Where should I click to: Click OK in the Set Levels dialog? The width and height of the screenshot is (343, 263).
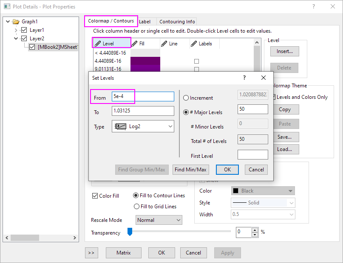point(227,170)
